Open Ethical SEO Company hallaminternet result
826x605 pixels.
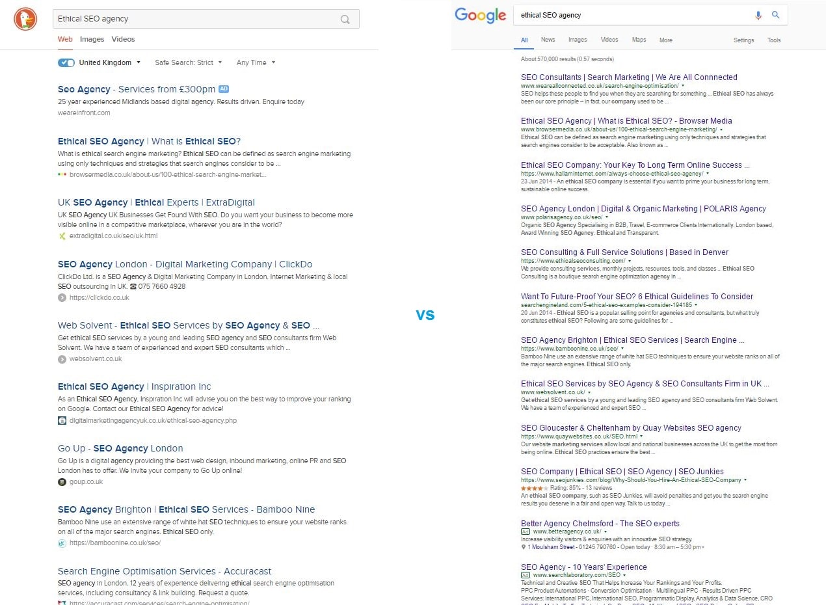coord(635,165)
